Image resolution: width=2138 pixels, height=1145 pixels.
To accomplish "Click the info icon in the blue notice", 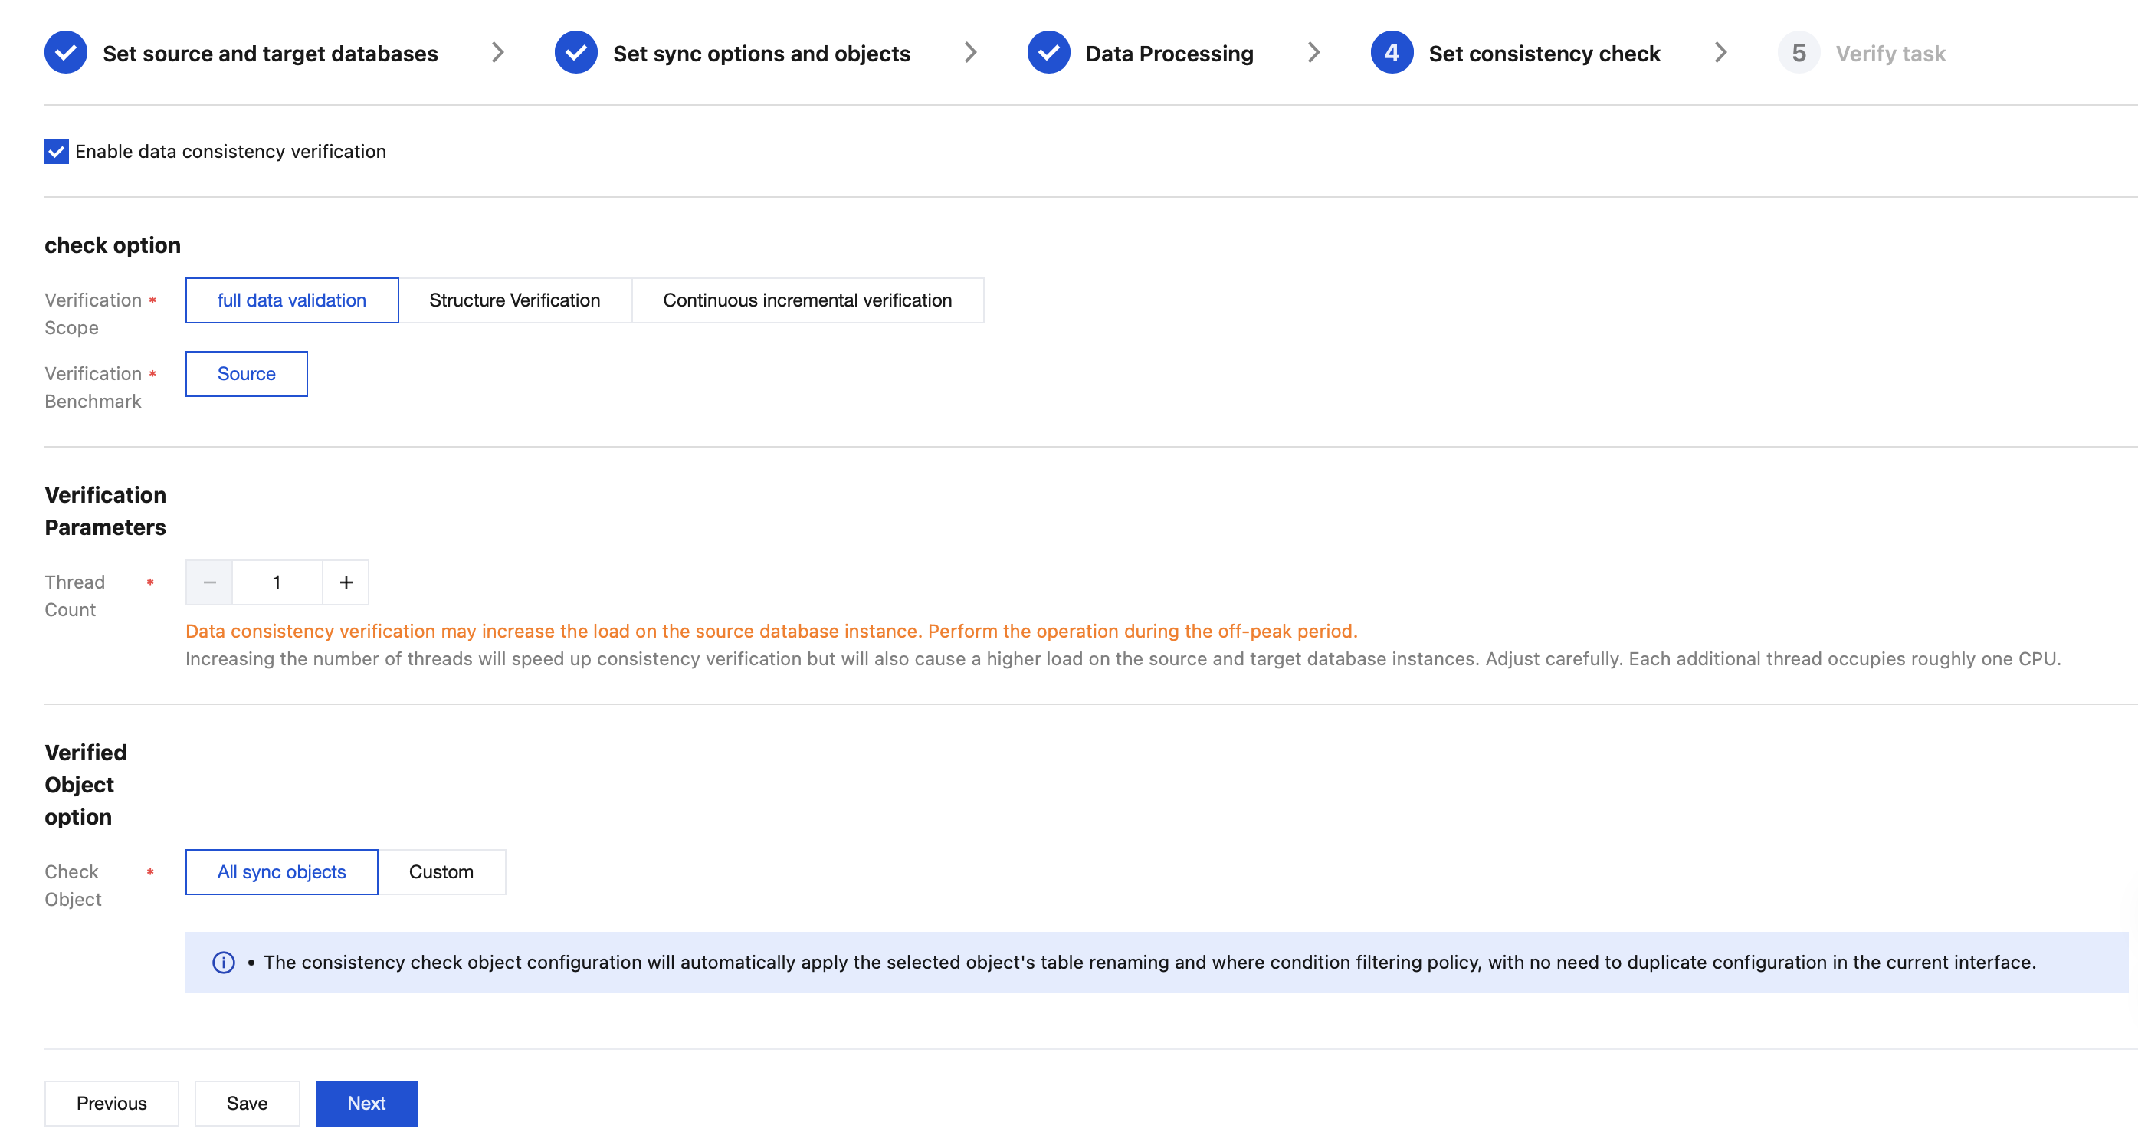I will pyautogui.click(x=223, y=963).
